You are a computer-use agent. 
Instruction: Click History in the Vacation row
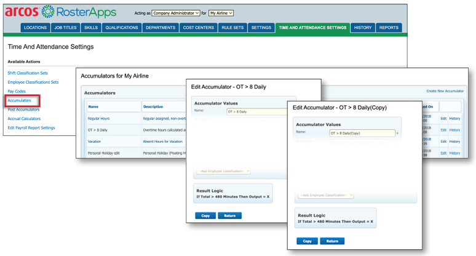pos(454,142)
